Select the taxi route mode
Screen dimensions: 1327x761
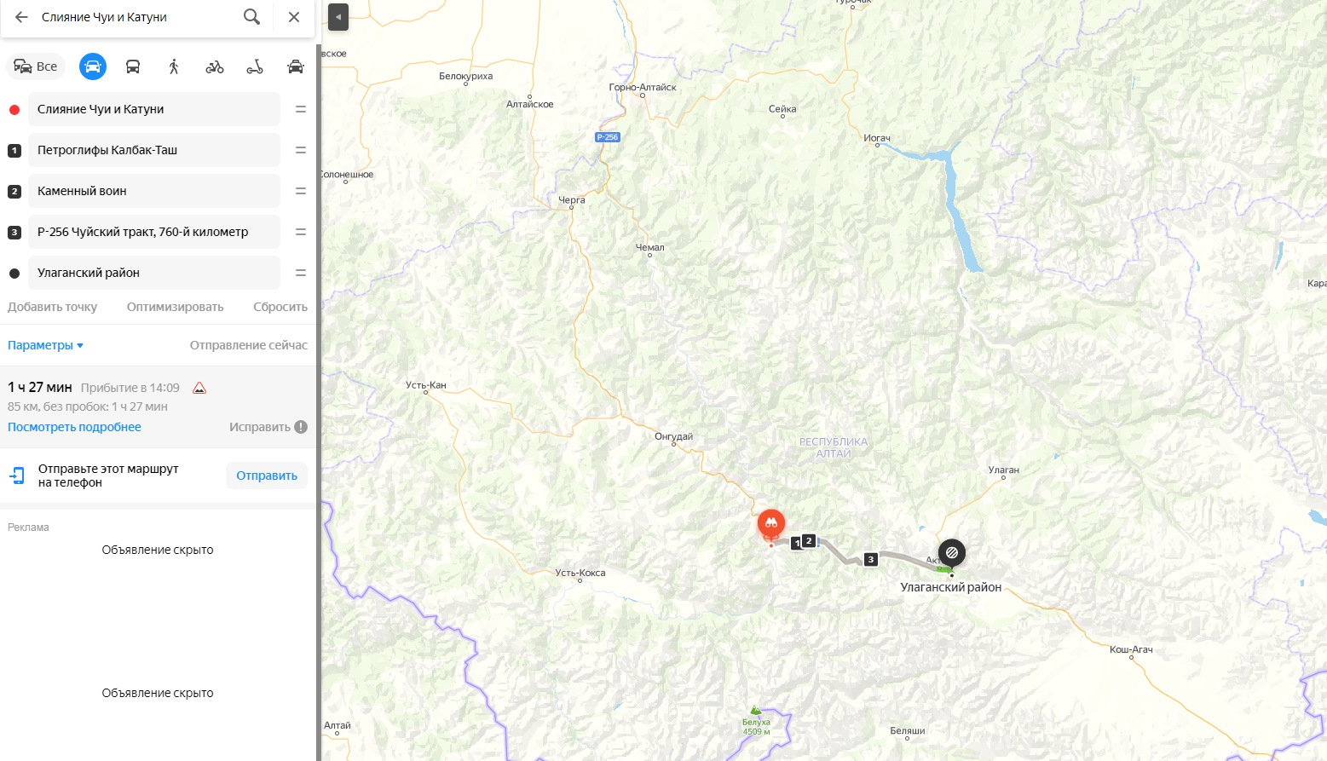coord(296,66)
